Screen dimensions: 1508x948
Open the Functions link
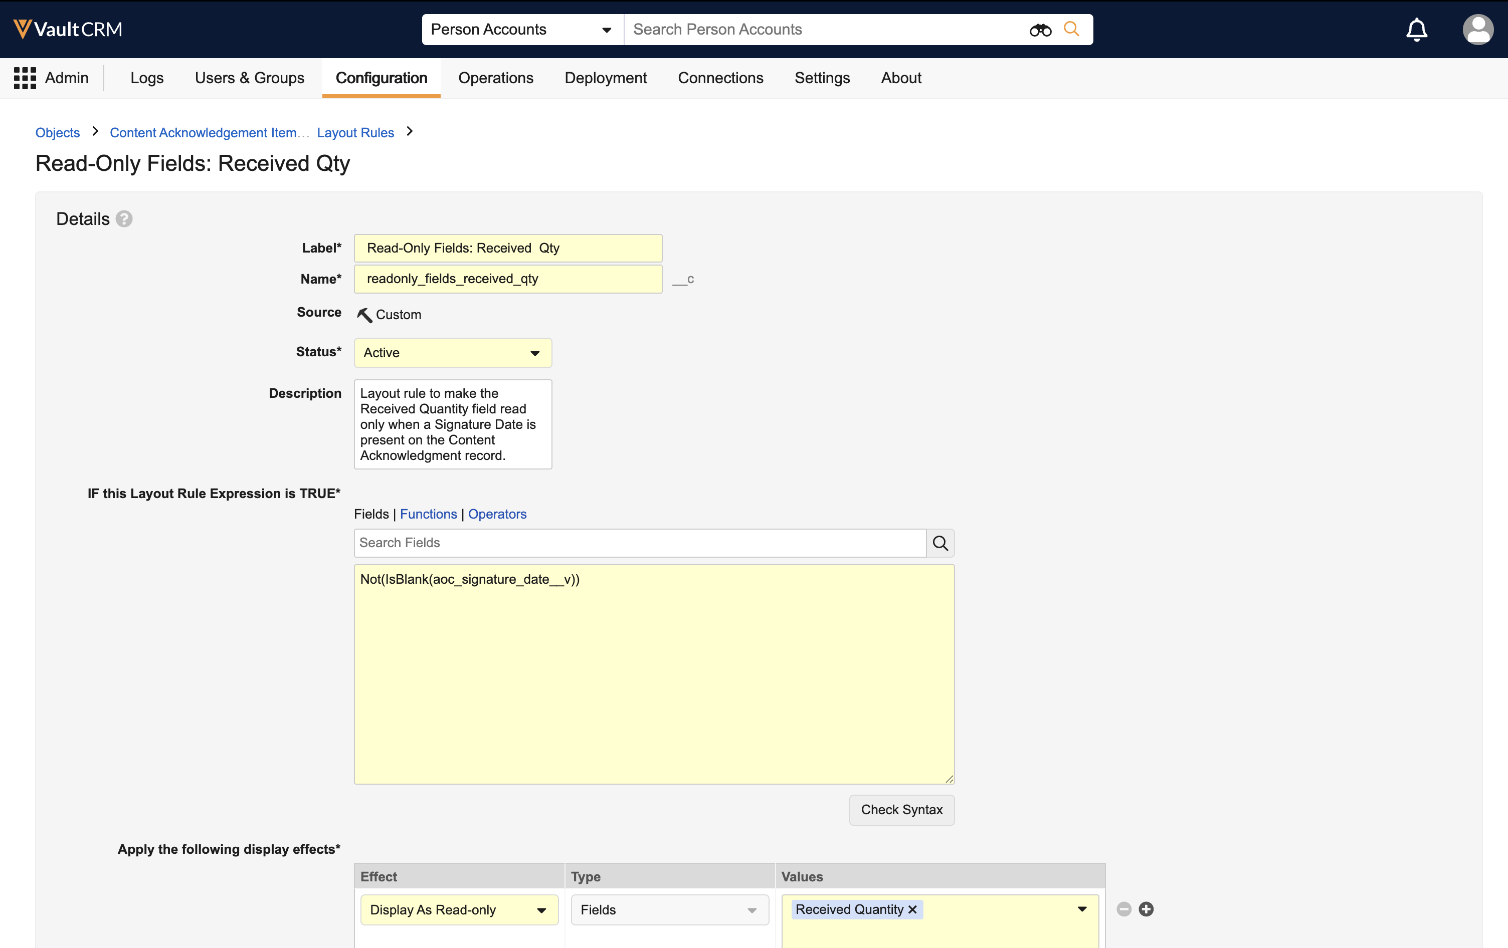pos(428,515)
